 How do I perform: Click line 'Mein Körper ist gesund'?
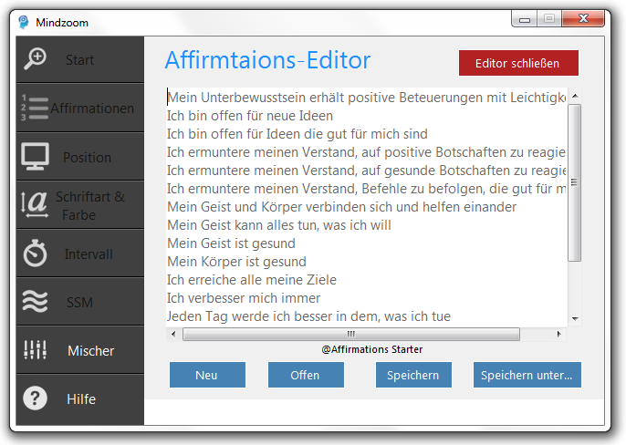tap(236, 262)
